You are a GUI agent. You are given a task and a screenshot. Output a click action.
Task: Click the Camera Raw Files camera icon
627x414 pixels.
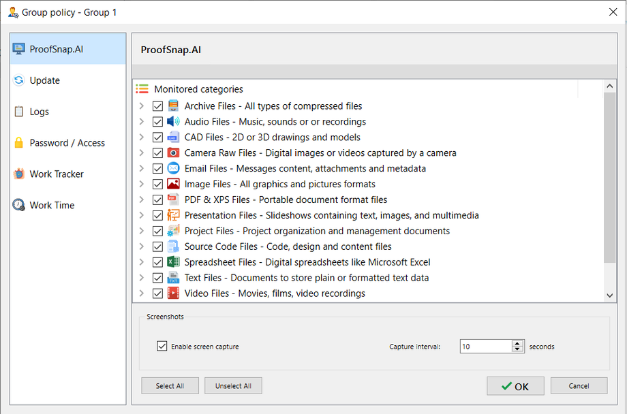point(173,153)
